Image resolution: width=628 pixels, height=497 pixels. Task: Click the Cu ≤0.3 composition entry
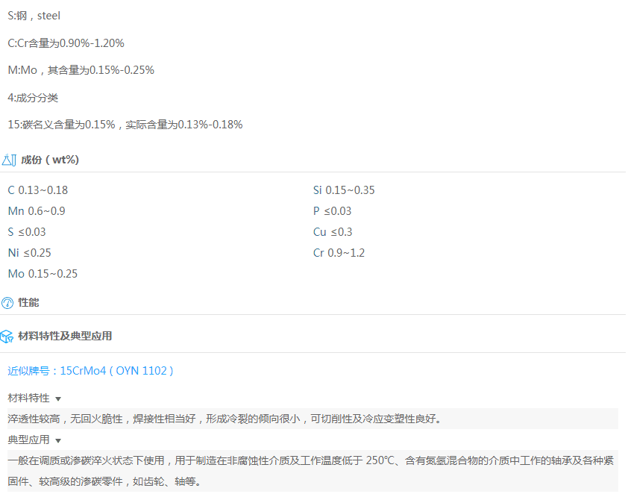tap(333, 232)
